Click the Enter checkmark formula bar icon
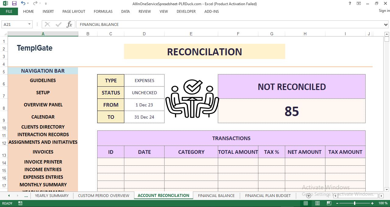 point(58,24)
